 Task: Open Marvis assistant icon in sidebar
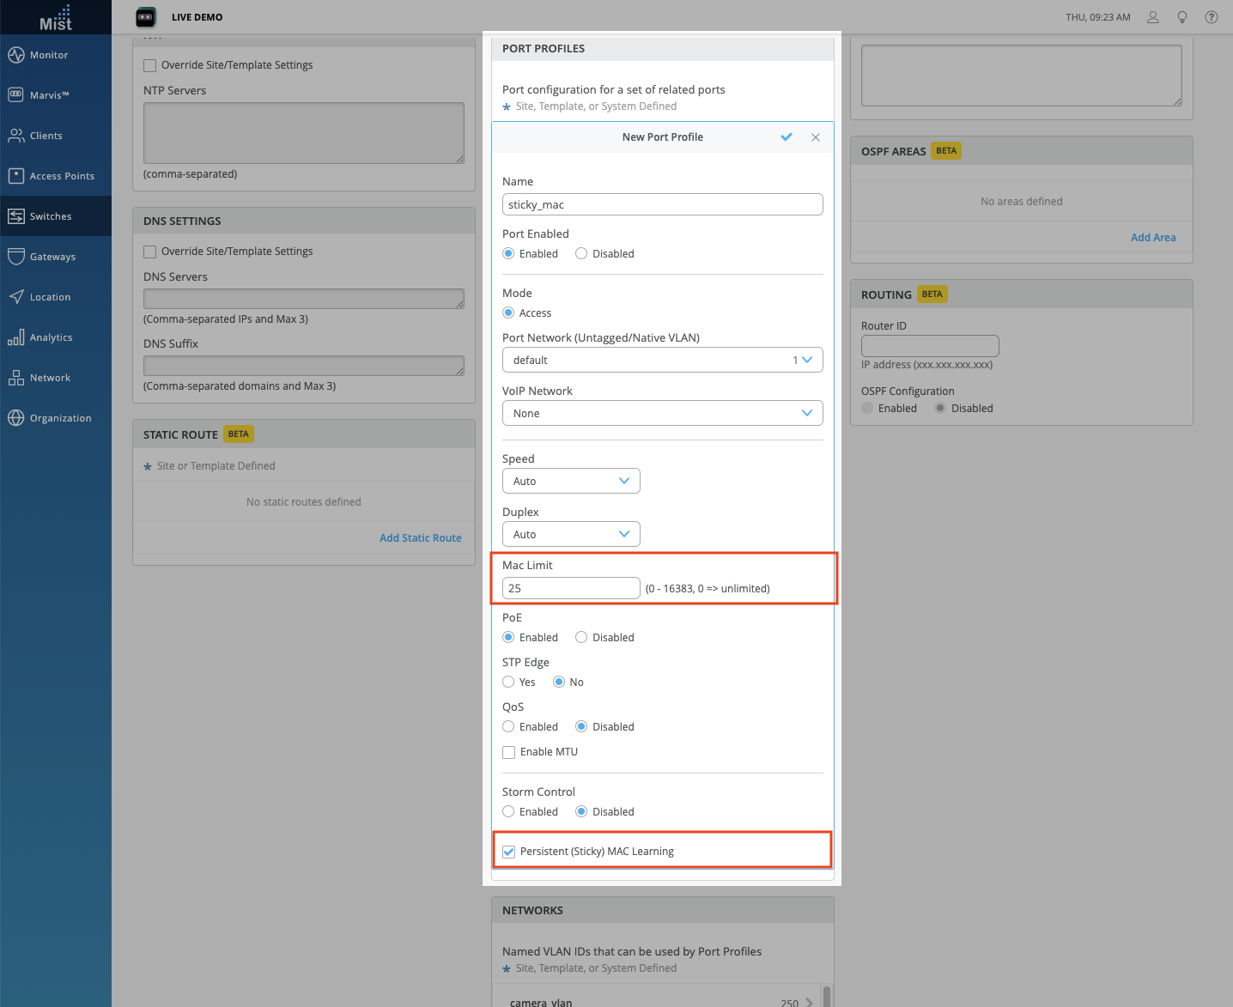16,95
